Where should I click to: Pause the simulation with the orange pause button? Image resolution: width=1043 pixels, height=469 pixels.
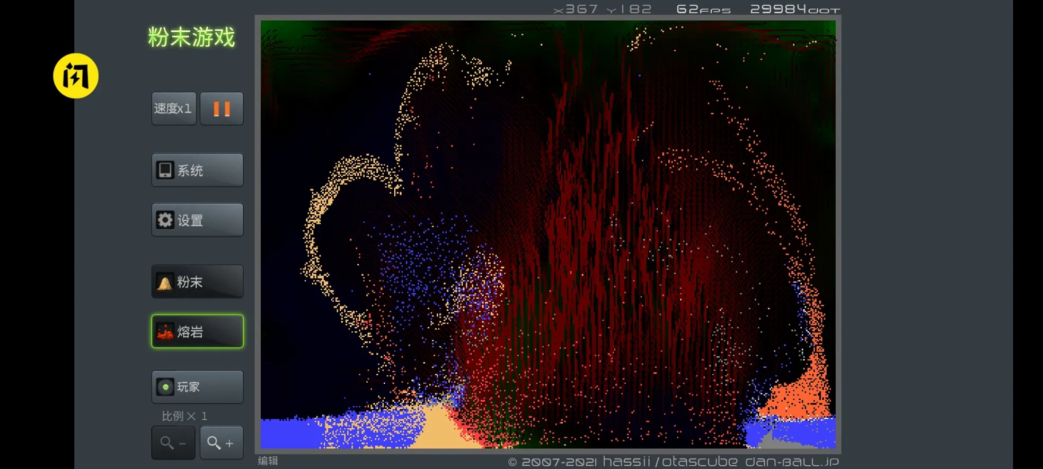[x=222, y=109]
